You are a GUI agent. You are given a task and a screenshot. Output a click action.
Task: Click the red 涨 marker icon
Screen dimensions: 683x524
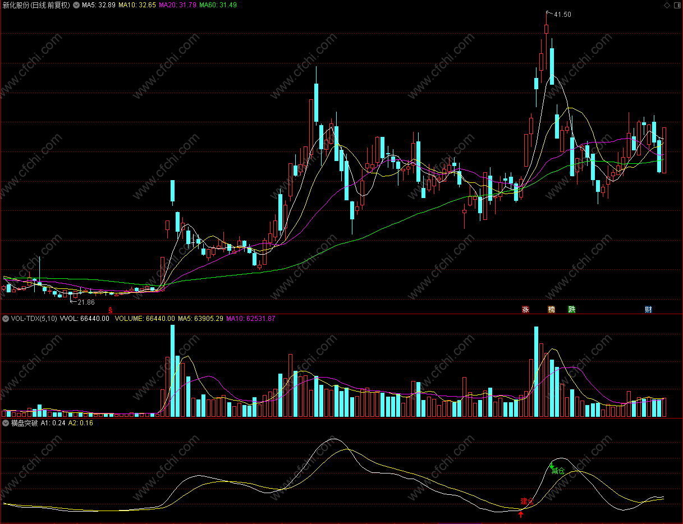[x=526, y=309]
